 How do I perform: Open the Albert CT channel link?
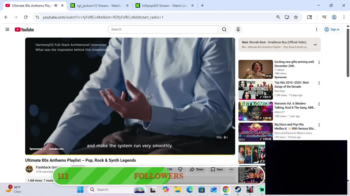[x=279, y=112]
